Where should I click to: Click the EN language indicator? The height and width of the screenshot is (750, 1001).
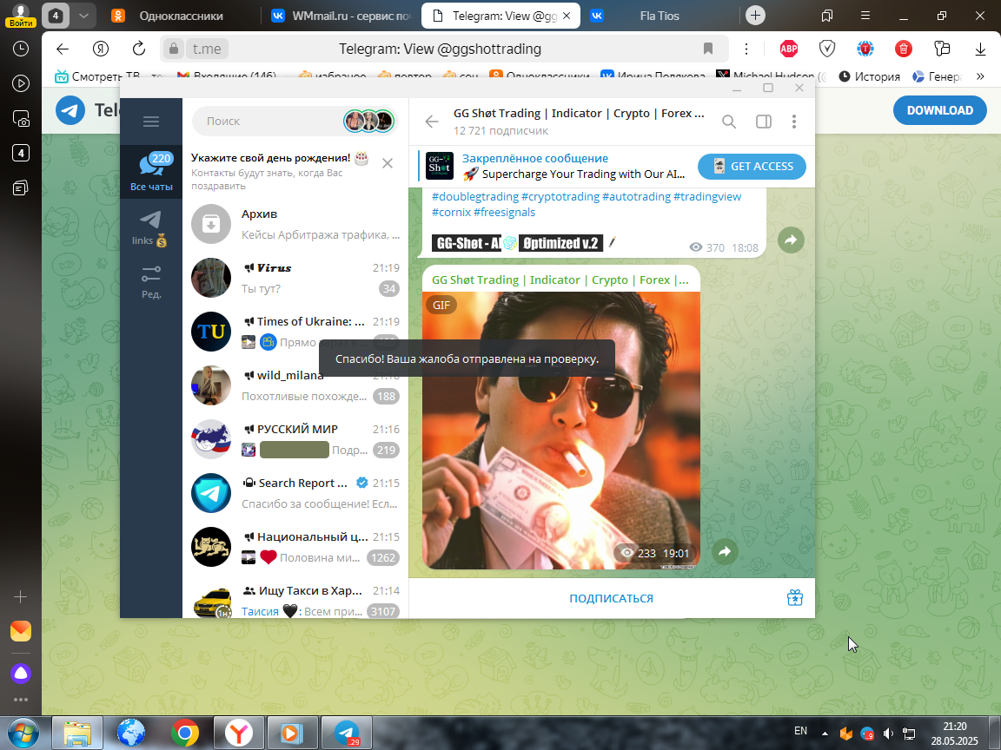[800, 731]
